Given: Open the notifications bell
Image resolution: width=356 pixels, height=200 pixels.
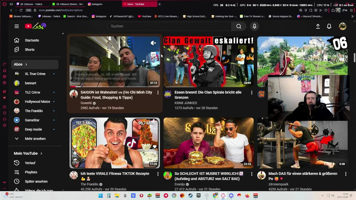Looking at the screenshot, I should pos(329,26).
